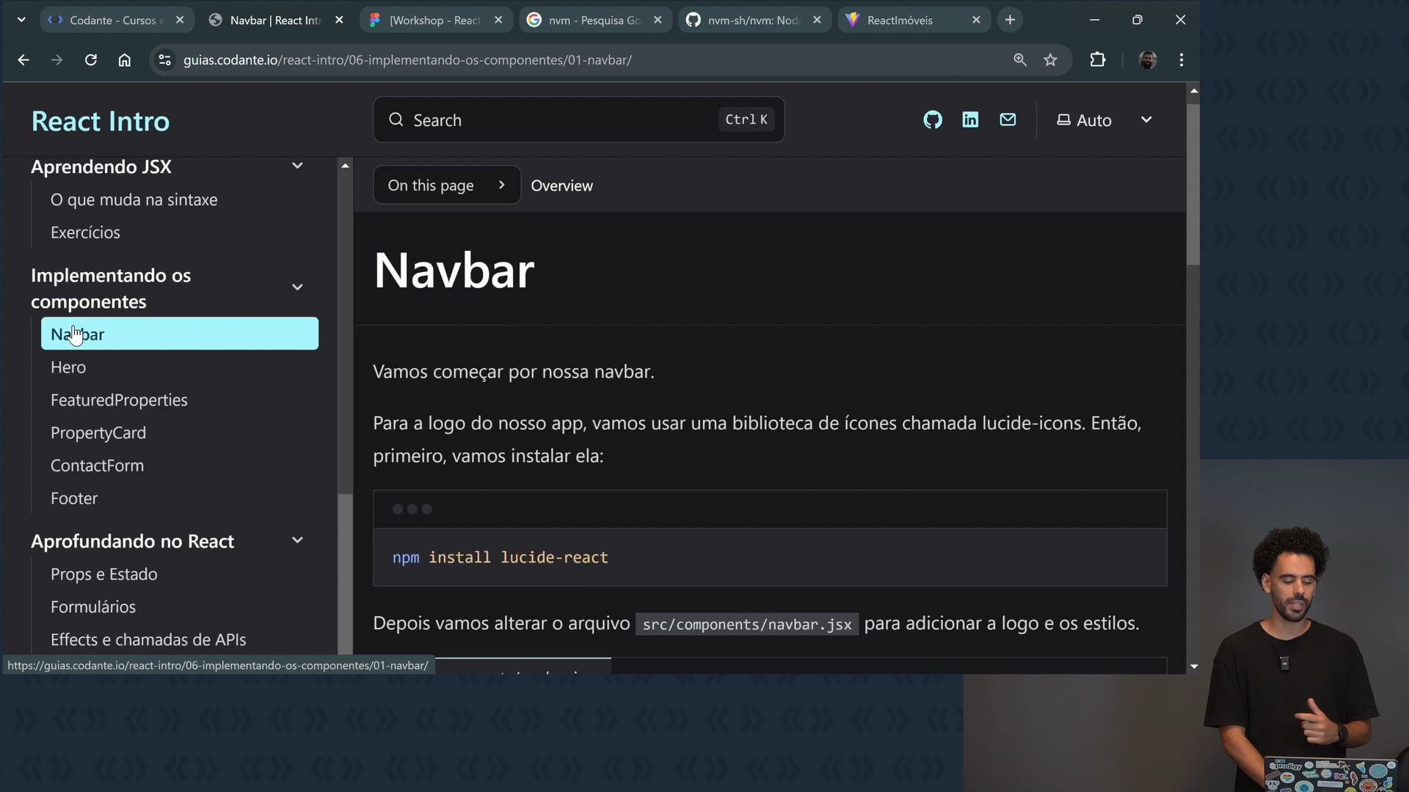
Task: Bookmark this page with the star icon
Action: click(1050, 60)
